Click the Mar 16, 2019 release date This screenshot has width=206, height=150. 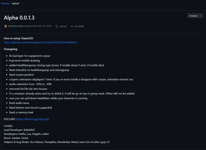45,26
